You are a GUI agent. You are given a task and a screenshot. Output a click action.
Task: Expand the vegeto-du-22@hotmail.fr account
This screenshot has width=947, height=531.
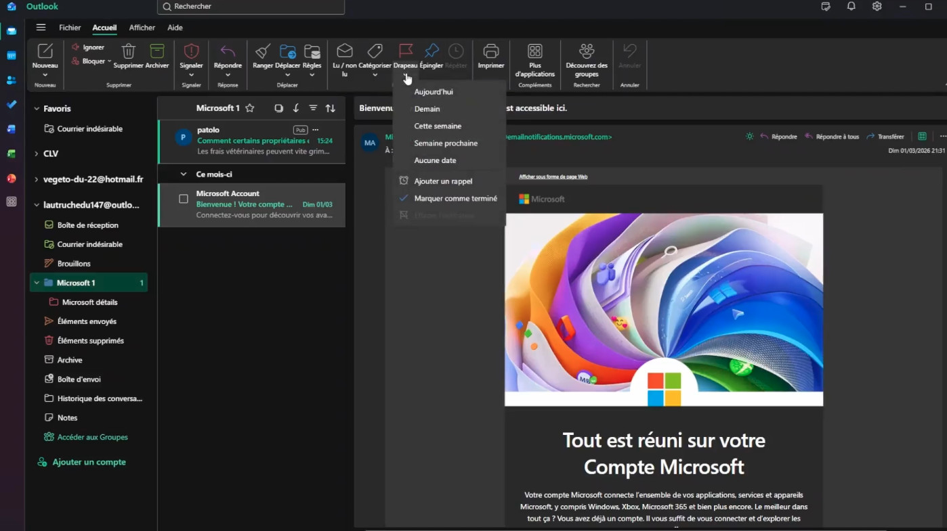pyautogui.click(x=37, y=179)
